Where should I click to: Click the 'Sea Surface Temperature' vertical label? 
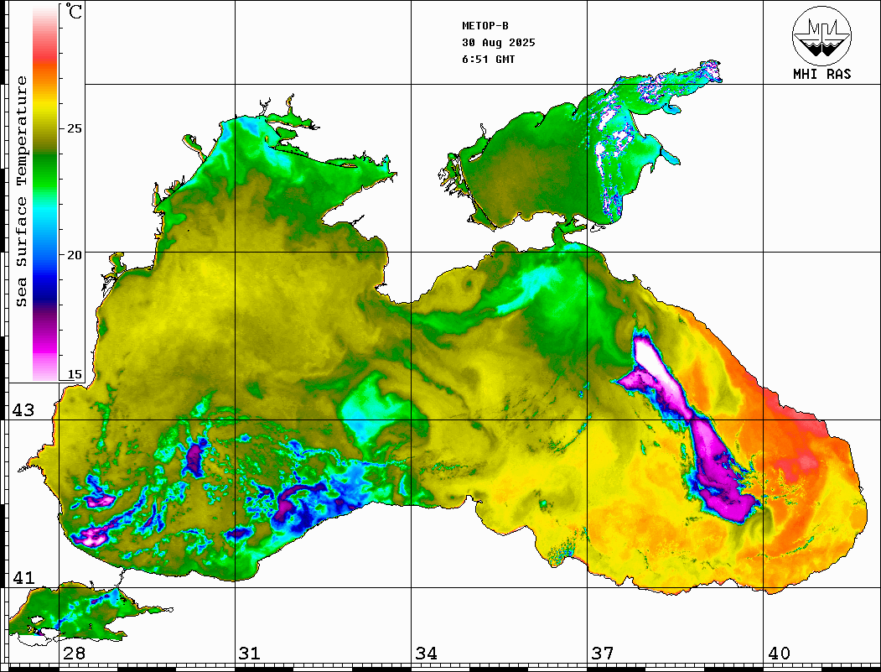click(x=21, y=191)
